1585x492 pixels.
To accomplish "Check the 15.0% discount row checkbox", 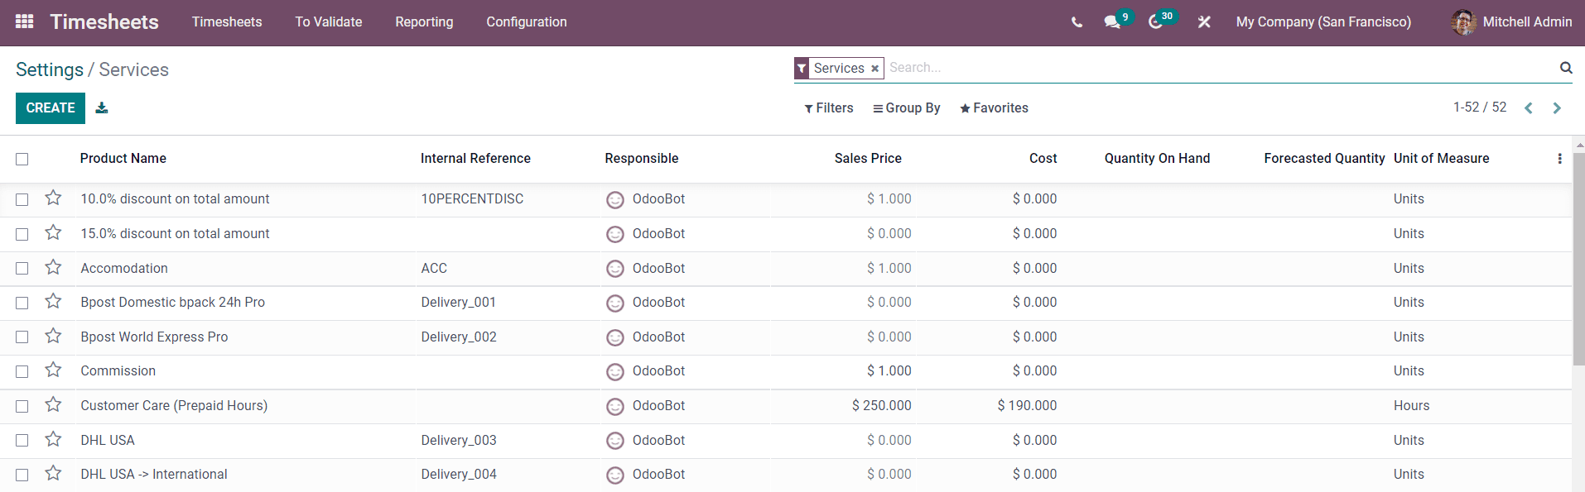I will tap(22, 234).
